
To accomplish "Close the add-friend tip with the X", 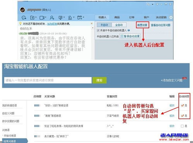I will tap(92, 24).
